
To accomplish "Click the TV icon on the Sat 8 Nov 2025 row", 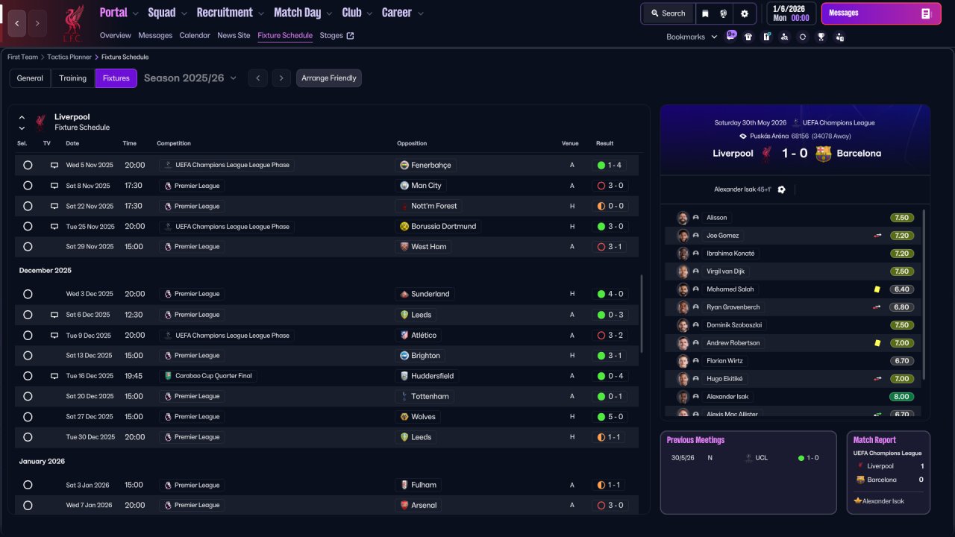I will 54,186.
